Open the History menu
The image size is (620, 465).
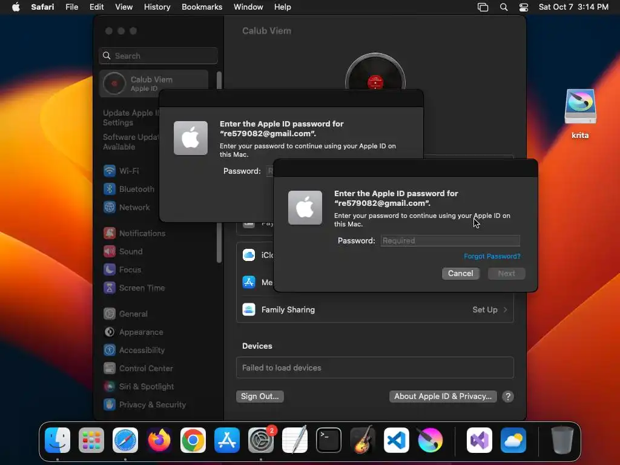click(157, 7)
